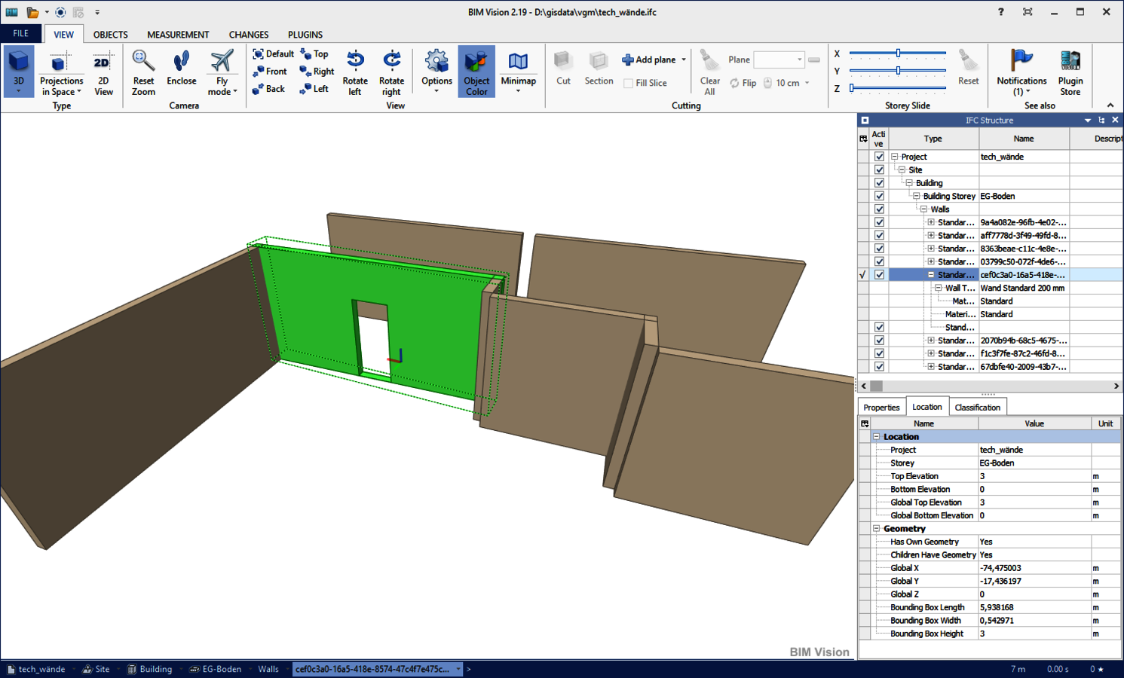Open the MEASUREMENT ribbon tab
Image resolution: width=1124 pixels, height=678 pixels.
point(178,35)
